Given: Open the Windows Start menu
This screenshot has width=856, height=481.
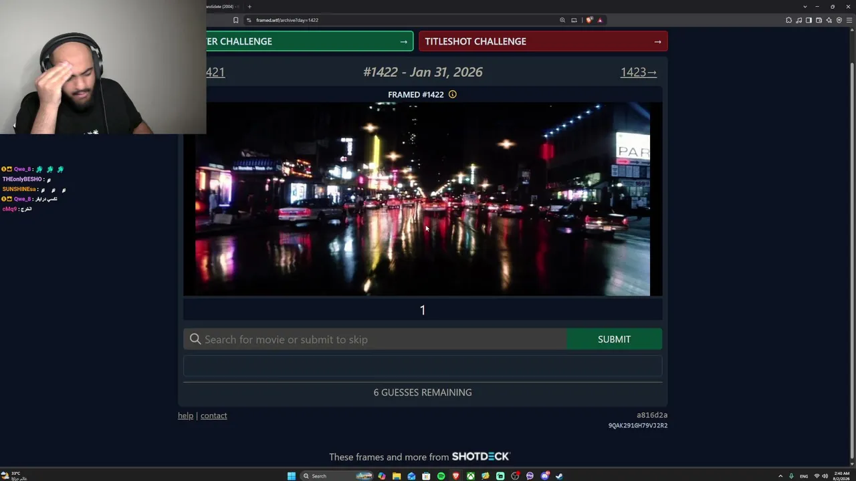Looking at the screenshot, I should point(292,476).
